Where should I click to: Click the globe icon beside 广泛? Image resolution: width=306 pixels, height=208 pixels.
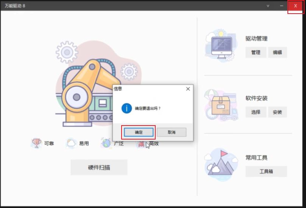(x=106, y=143)
